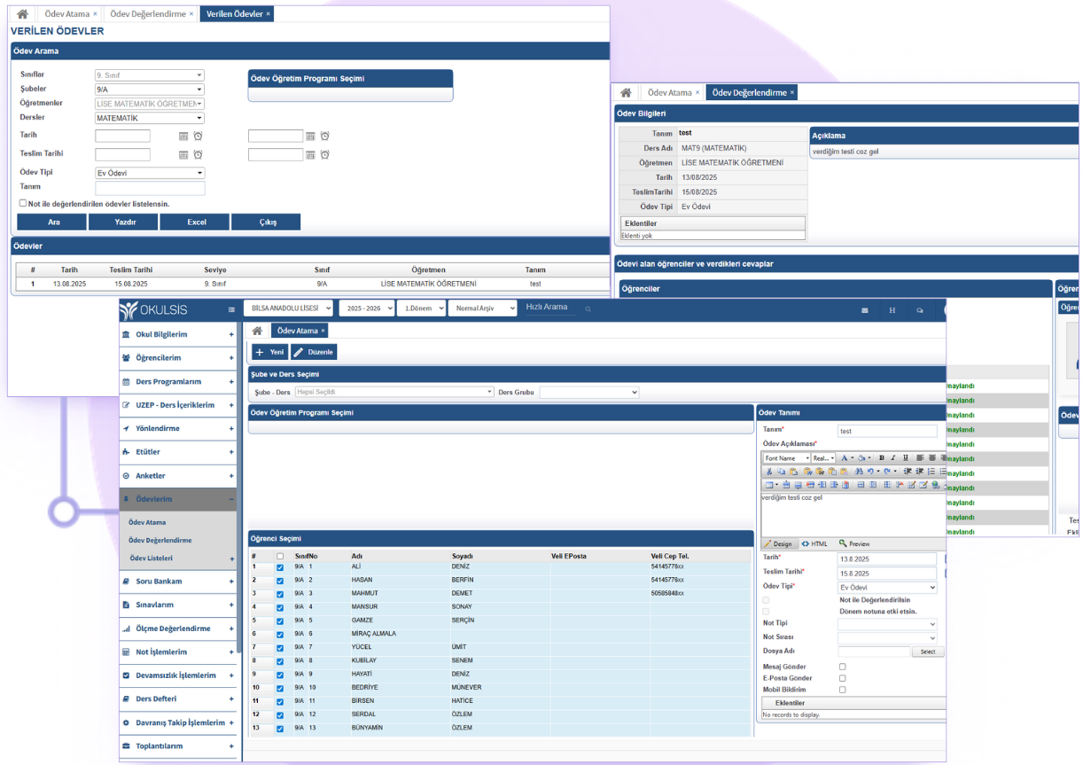Viewport: 1083px width, 765px height.
Task: Click the home icon beside Ödev Atama tab
Action: [x=257, y=331]
